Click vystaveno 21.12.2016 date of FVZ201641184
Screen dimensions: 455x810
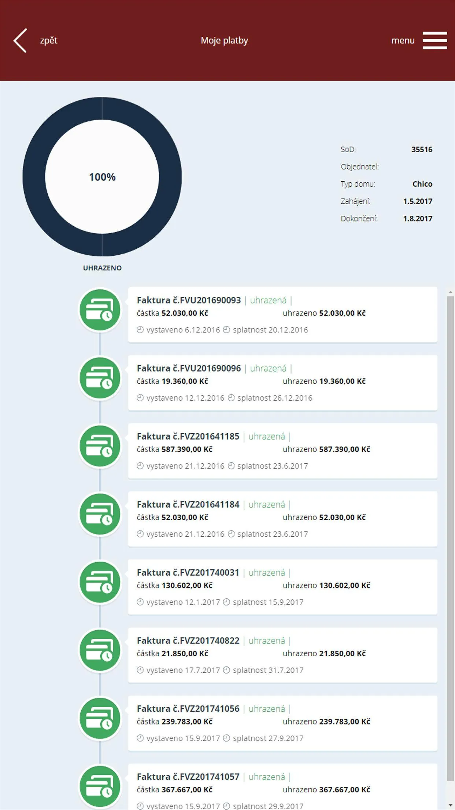coord(185,534)
